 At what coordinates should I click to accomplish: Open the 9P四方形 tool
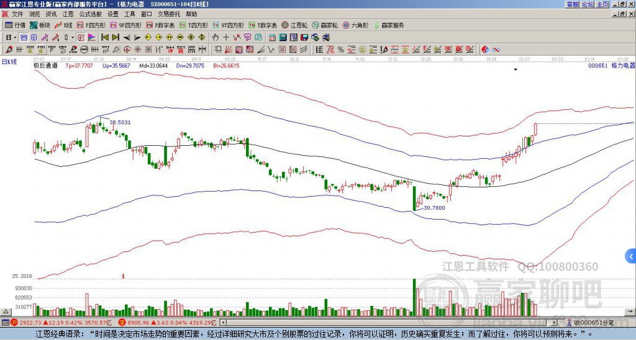pos(125,25)
